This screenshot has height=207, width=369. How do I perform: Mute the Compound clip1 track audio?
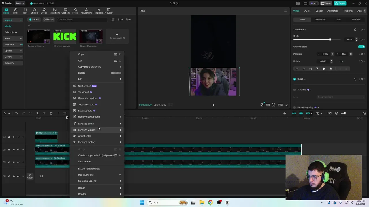[18, 137]
